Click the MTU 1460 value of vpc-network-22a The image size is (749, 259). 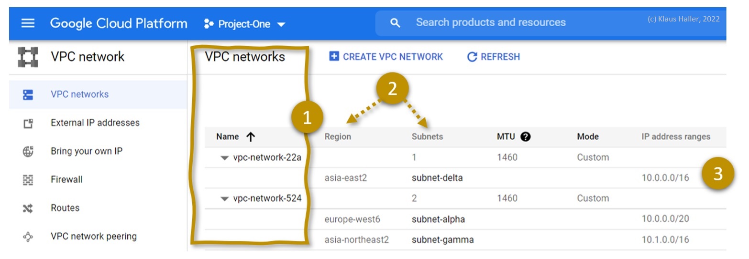click(507, 157)
